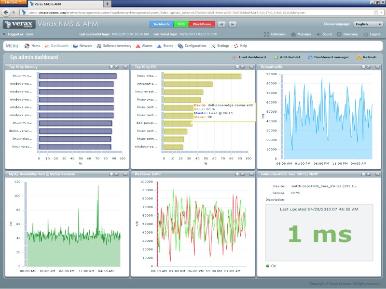Refresh the dashboard

(x=367, y=57)
